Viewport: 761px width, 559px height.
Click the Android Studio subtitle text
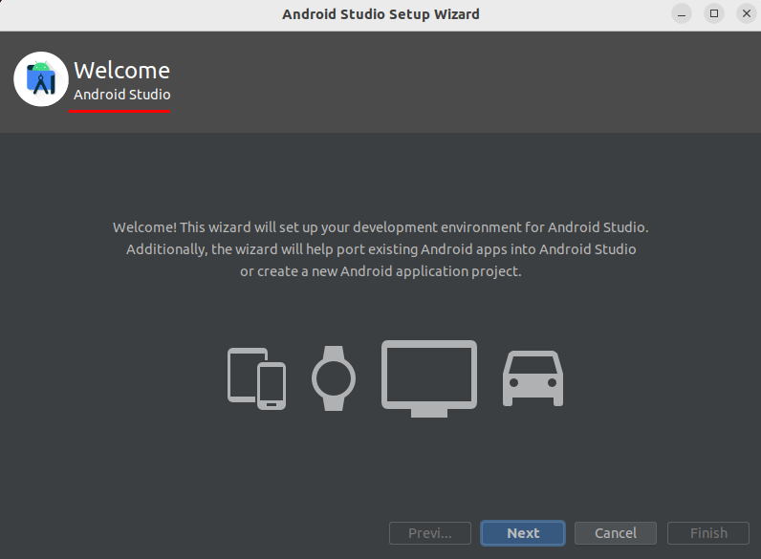pos(121,95)
